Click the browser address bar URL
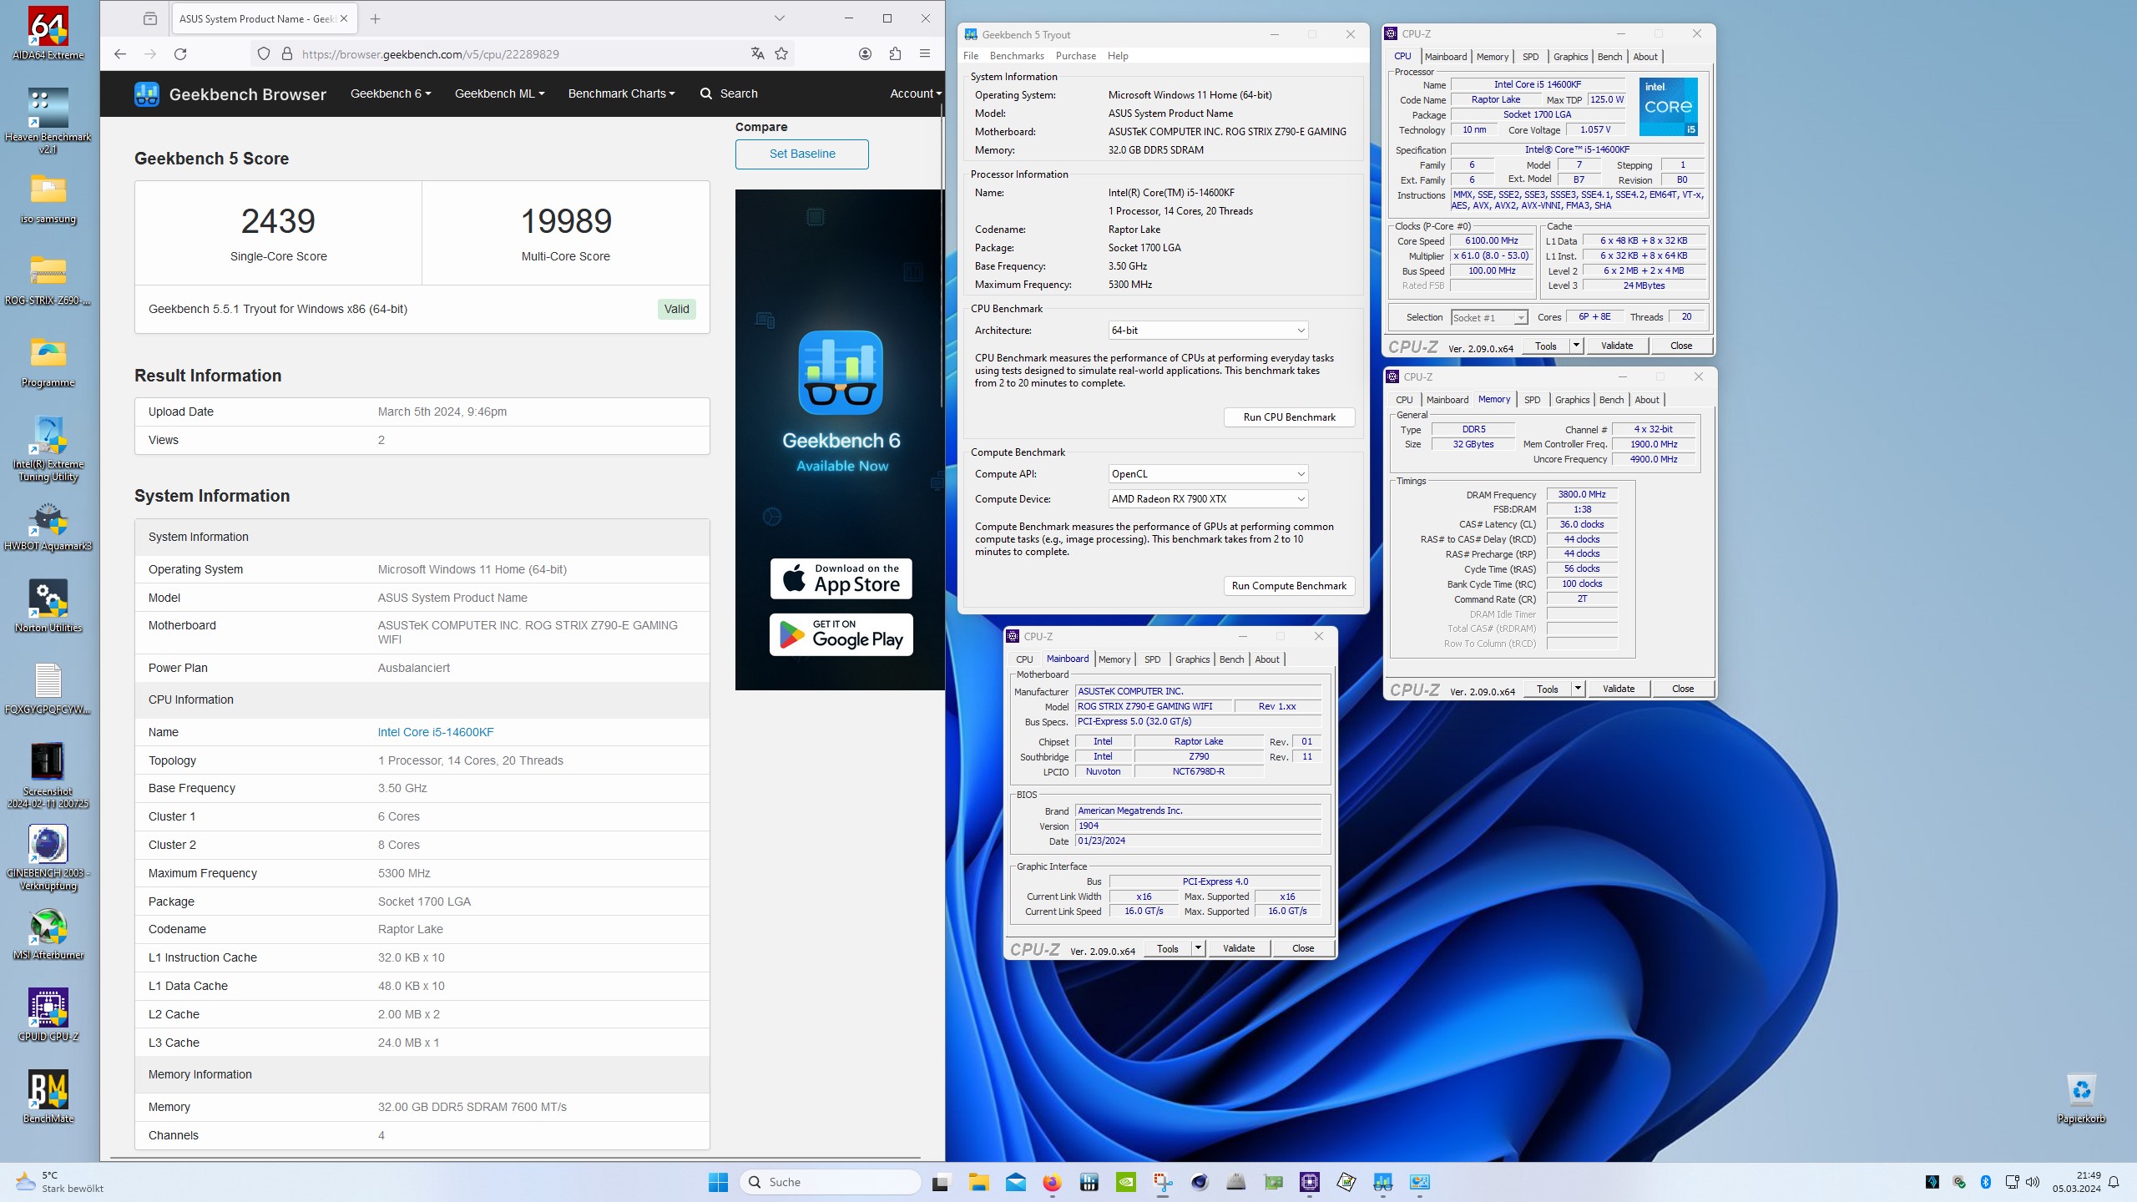 (x=431, y=54)
